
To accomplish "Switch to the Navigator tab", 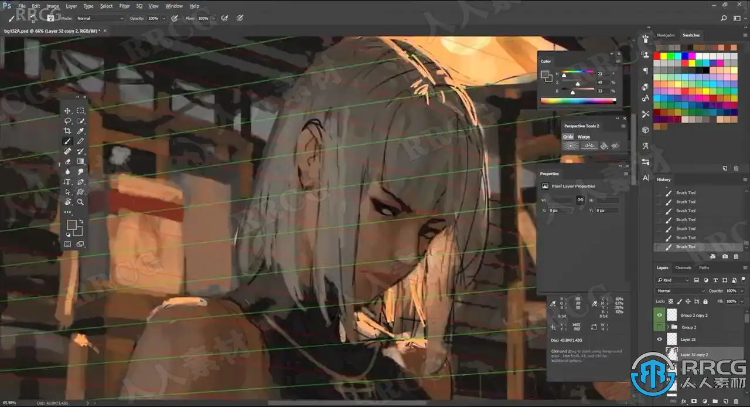I will (x=666, y=35).
